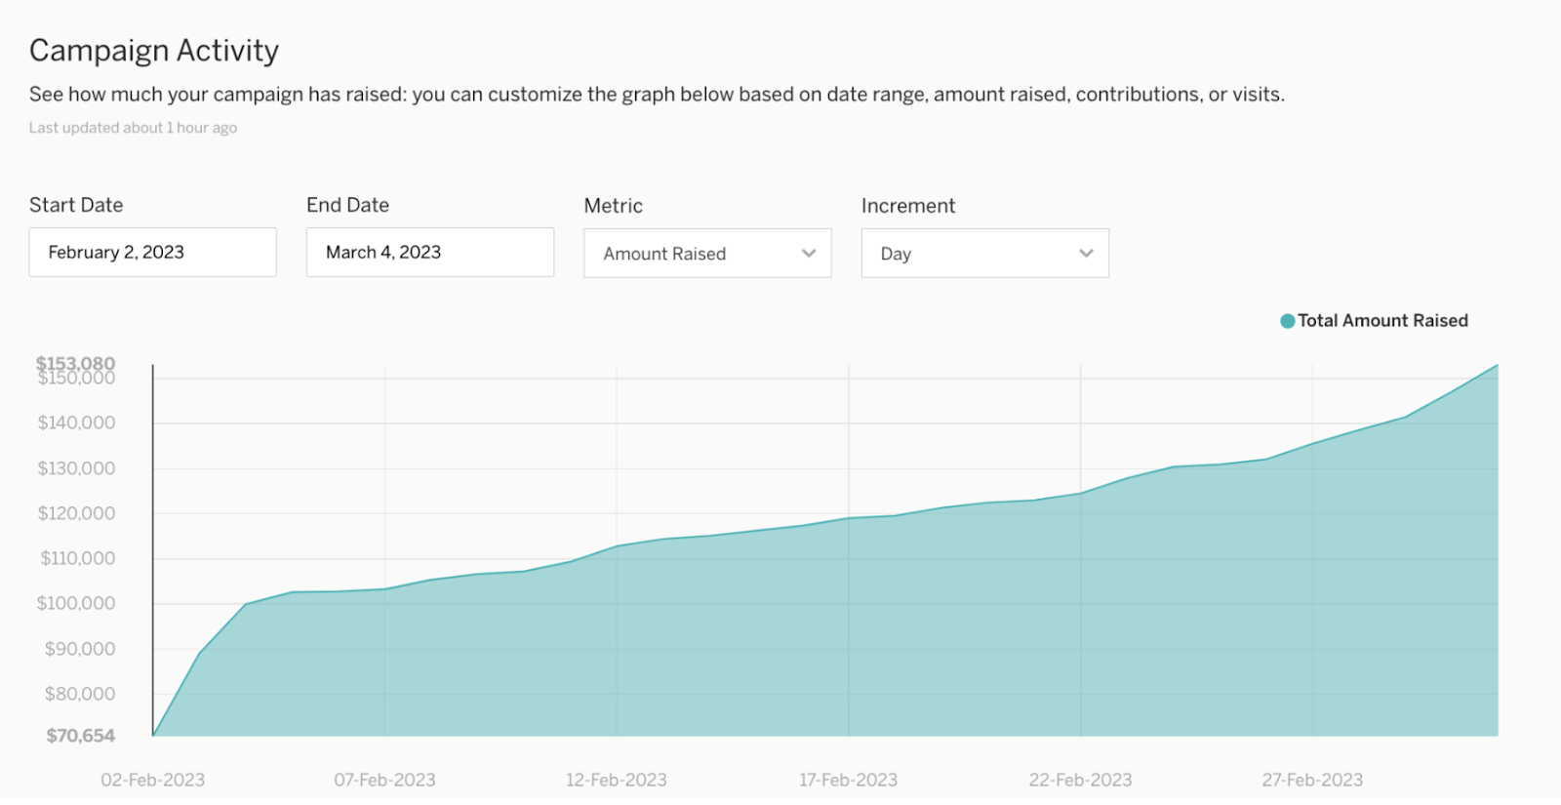Click the $70,654 minimum value label
This screenshot has width=1561, height=805.
(81, 736)
